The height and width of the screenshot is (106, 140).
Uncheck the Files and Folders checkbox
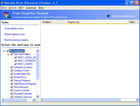[12, 54]
